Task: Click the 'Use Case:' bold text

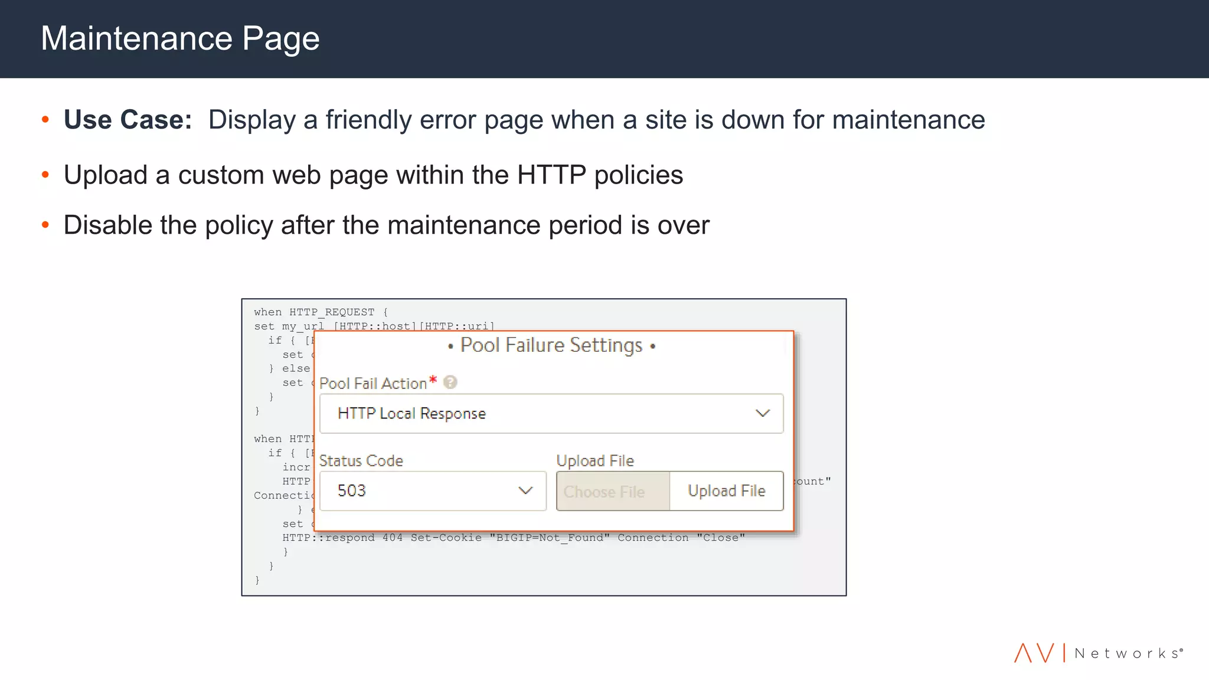Action: (128, 120)
